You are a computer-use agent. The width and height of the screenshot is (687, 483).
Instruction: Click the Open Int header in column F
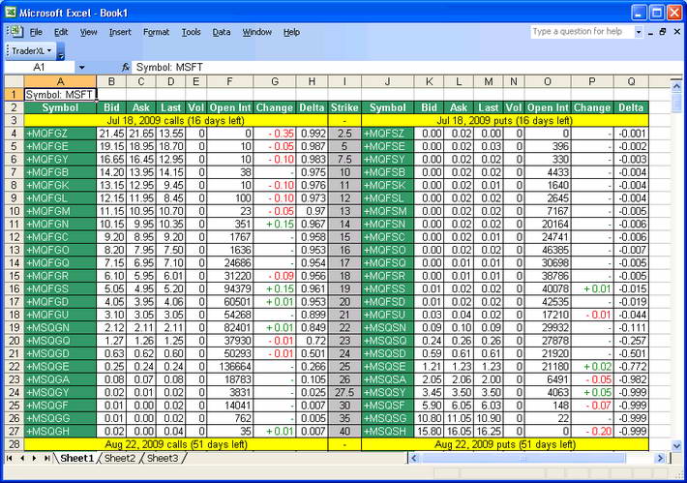point(230,107)
